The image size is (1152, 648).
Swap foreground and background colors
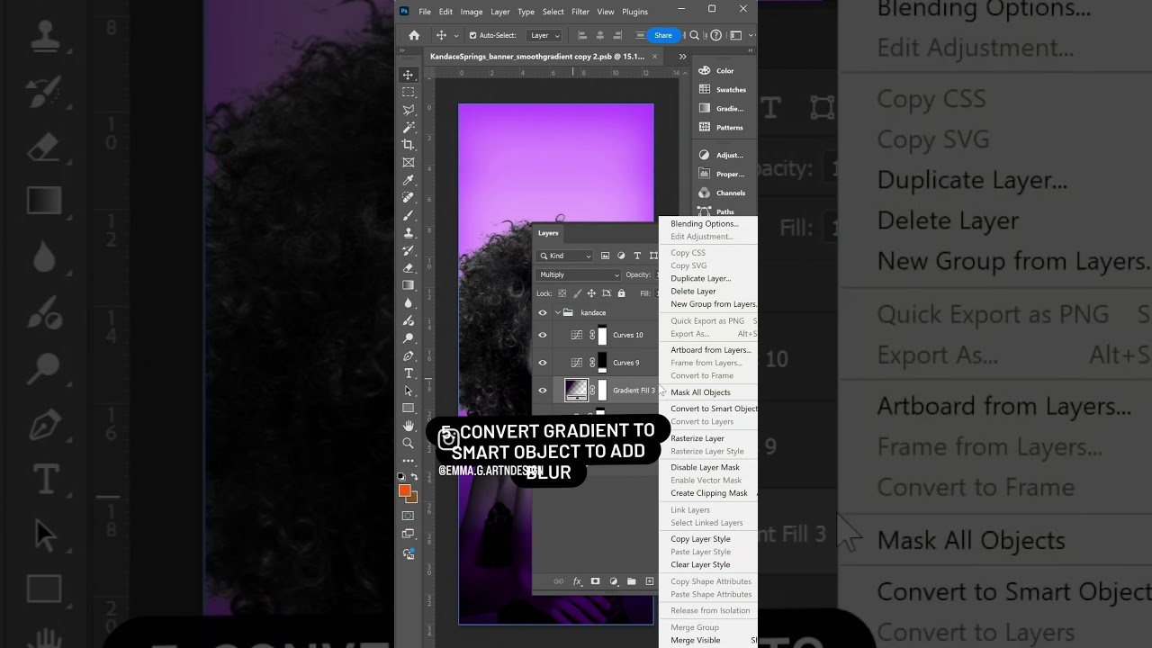tap(414, 477)
